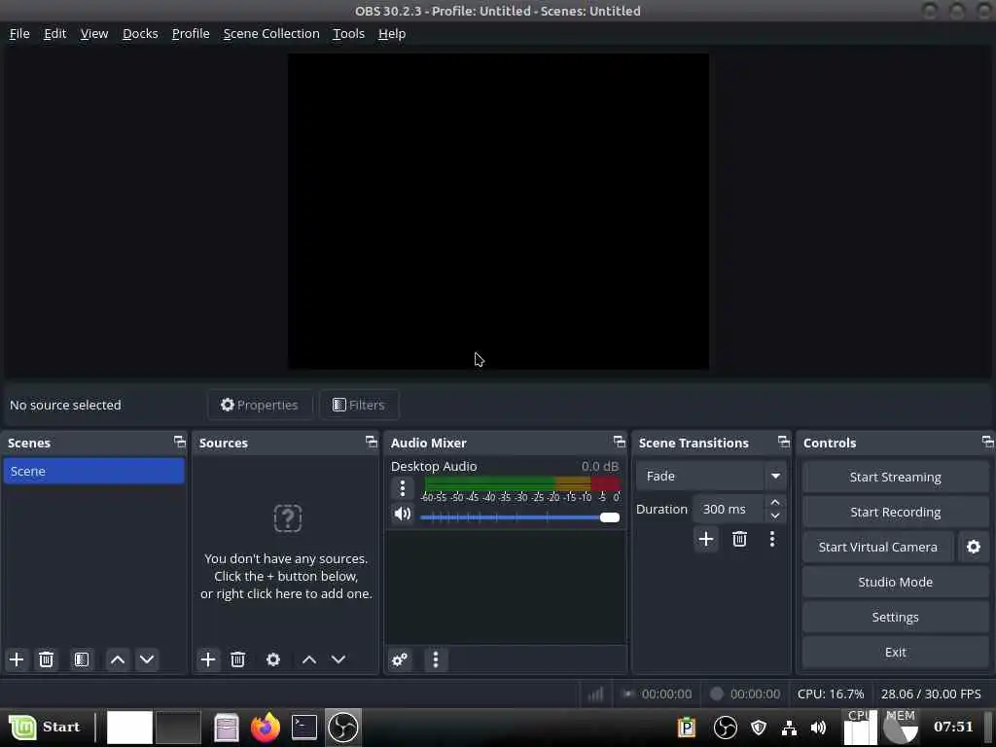Open scene filters icon in Scenes panel
This screenshot has height=747, width=996.
[82, 659]
